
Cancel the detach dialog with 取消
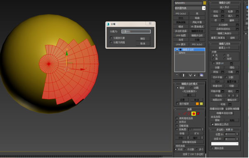[x=143, y=43]
